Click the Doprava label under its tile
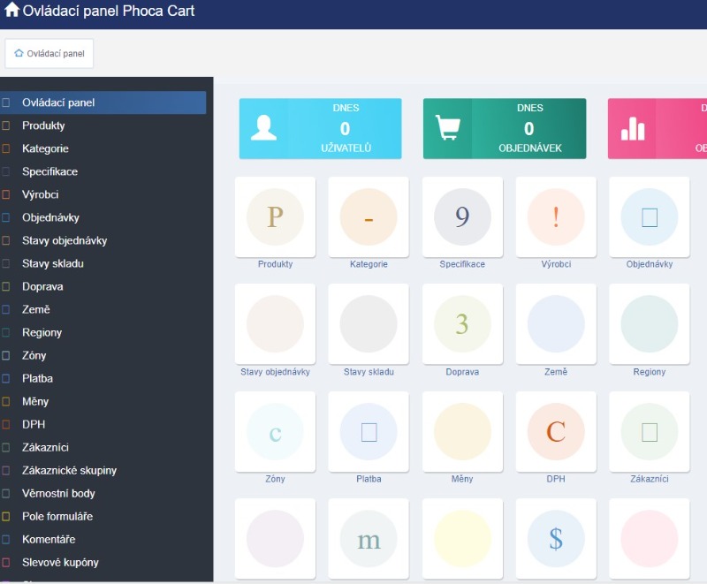The image size is (707, 584). click(x=462, y=372)
